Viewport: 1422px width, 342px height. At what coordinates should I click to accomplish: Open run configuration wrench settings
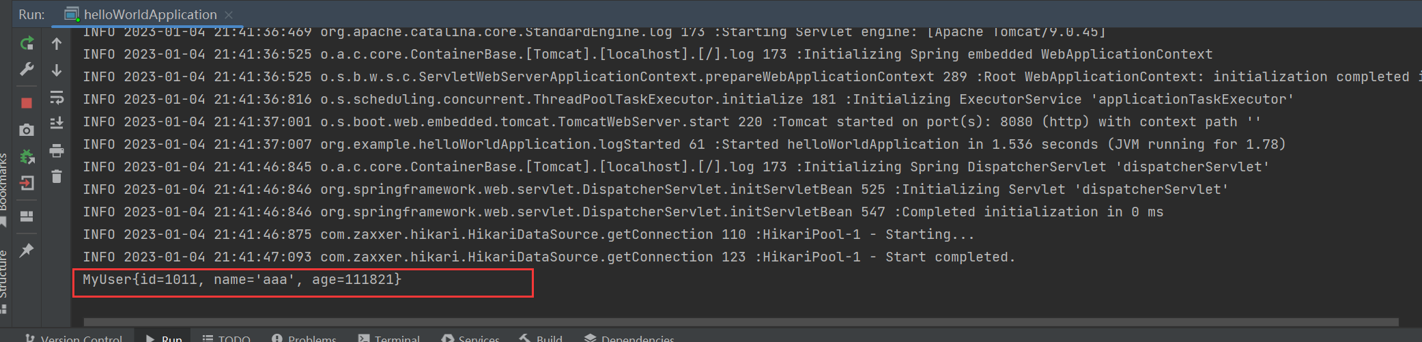pyautogui.click(x=27, y=70)
